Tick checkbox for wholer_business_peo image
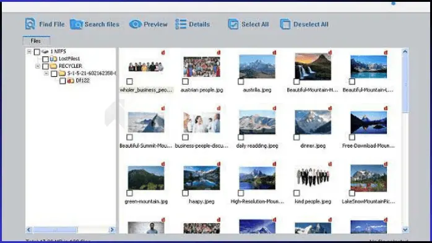Image resolution: width=432 pixels, height=243 pixels. [x=129, y=81]
